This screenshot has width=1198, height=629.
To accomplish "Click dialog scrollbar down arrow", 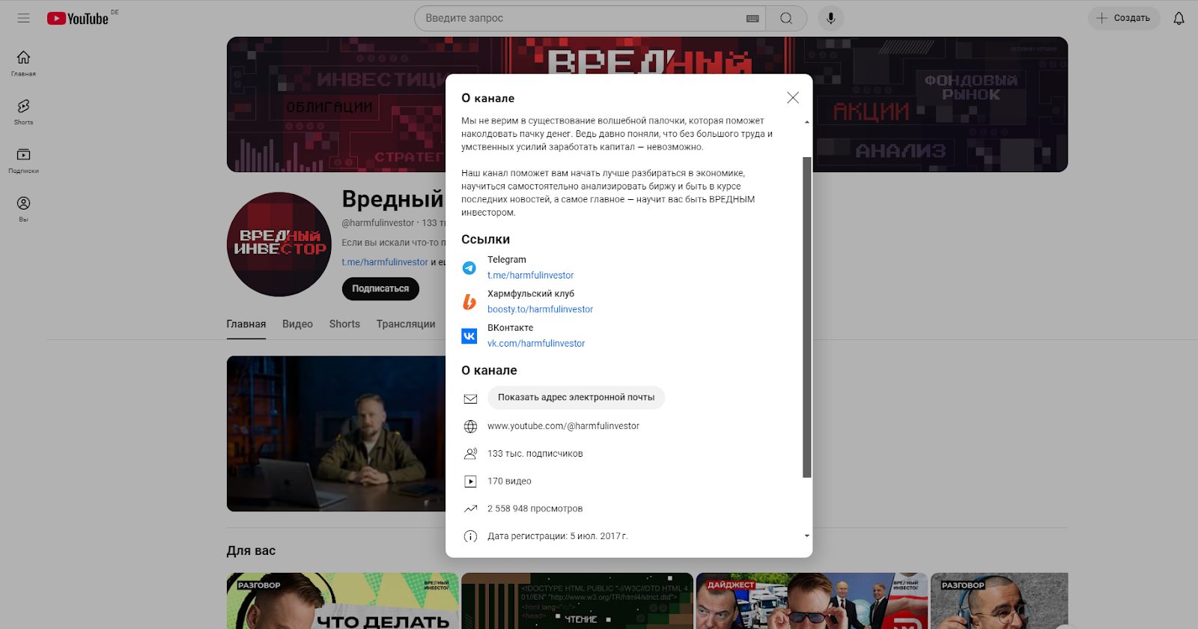I will 806,536.
